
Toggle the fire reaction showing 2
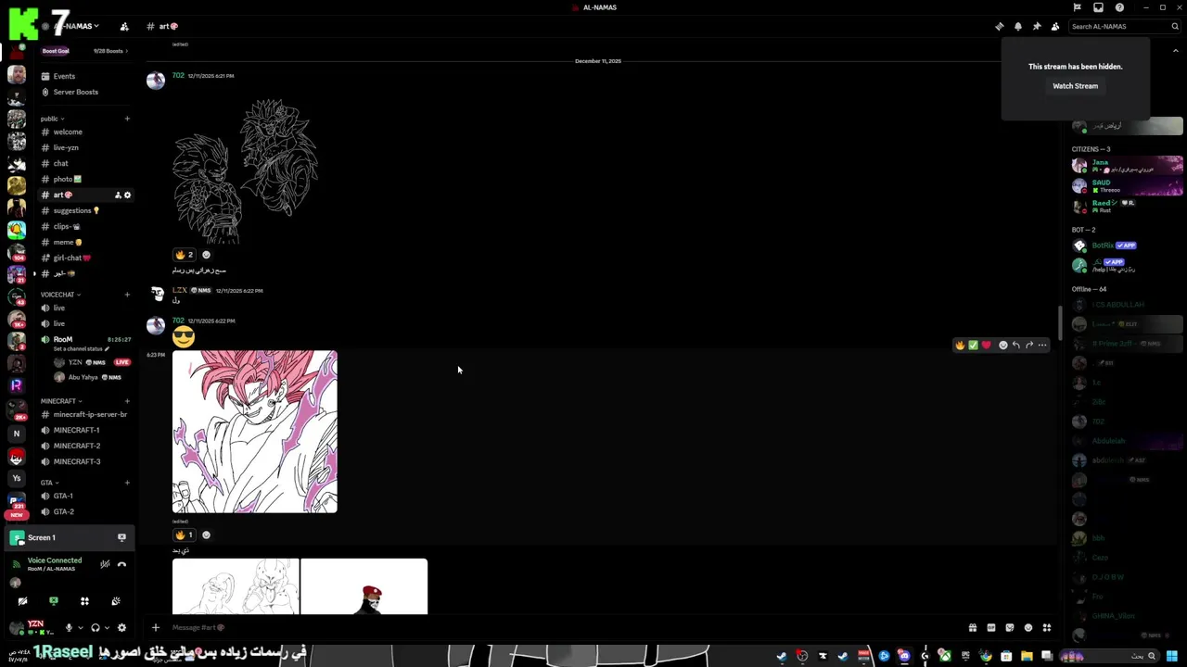(x=185, y=255)
